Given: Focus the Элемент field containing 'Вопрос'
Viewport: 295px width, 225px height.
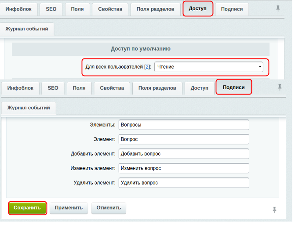Looking at the screenshot, I should click(x=184, y=139).
